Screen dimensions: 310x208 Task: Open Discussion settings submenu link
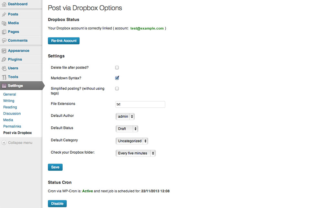[x=12, y=113]
